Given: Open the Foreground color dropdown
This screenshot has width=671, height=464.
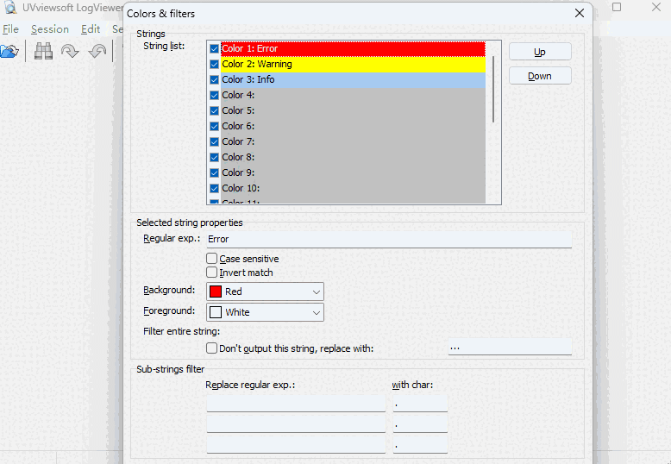Looking at the screenshot, I should tap(265, 312).
